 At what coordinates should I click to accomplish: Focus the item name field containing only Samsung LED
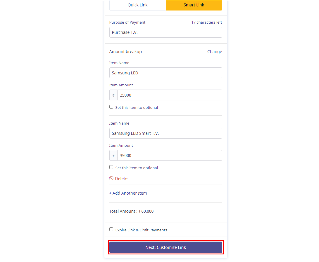pos(165,73)
